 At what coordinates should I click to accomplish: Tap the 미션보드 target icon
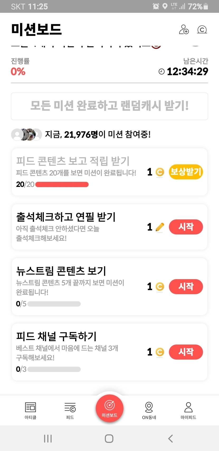tap(109, 406)
